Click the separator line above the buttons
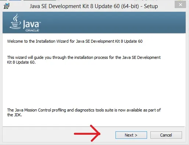 pos(93,127)
